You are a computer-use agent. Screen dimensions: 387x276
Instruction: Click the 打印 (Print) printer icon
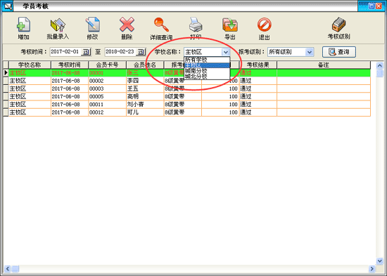click(x=196, y=25)
